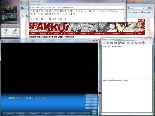Click the purple font letter A icon

pyautogui.click(x=135, y=43)
